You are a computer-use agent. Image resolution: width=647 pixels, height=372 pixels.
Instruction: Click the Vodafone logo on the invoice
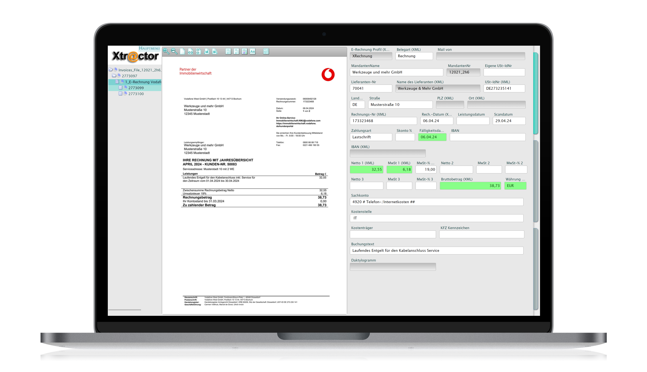pyautogui.click(x=328, y=75)
